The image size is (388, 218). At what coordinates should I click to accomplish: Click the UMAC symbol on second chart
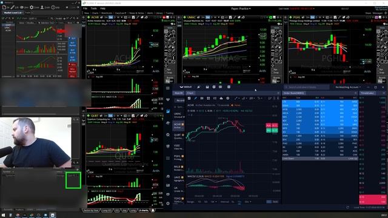191,18
